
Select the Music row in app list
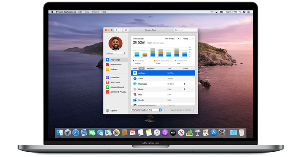163,89
